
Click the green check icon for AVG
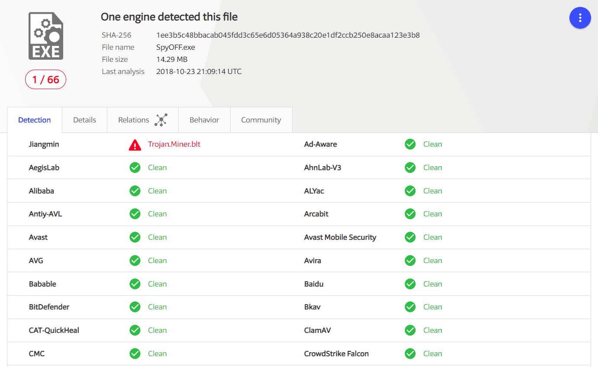[135, 261]
